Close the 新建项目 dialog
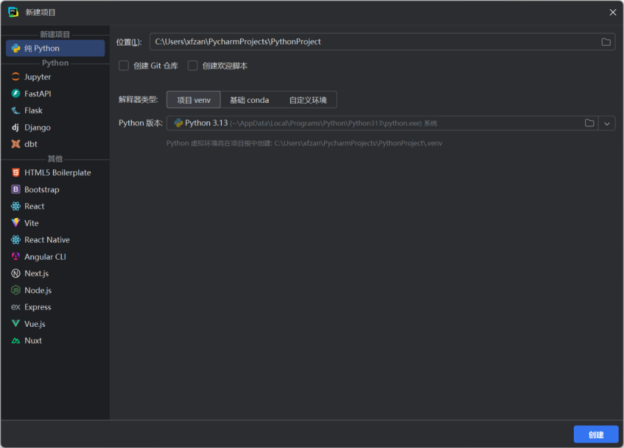Screen dimensions: 624x448 point(613,12)
